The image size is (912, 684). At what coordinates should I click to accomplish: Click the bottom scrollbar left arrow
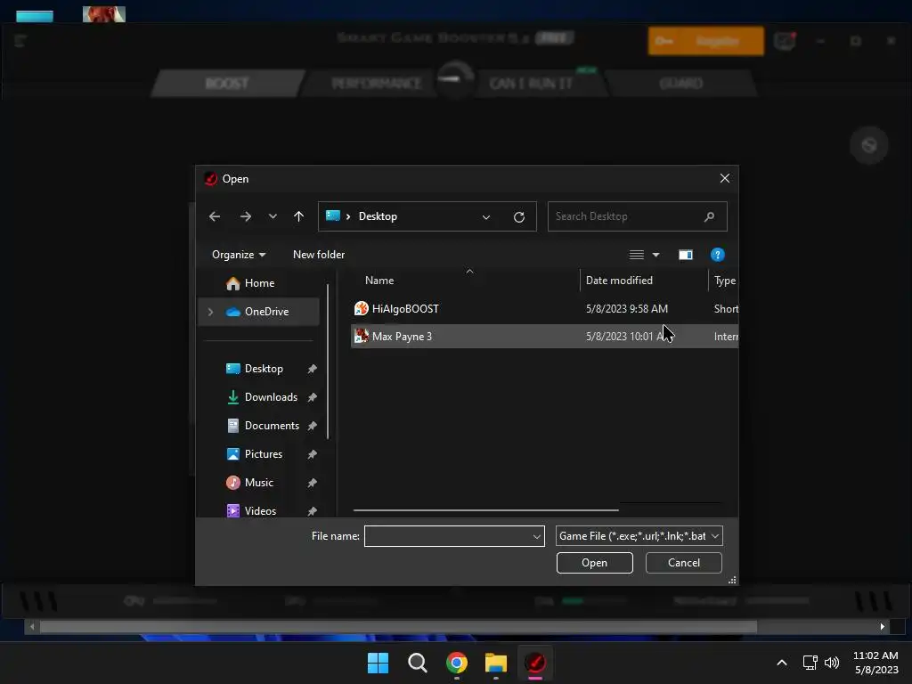tap(32, 626)
